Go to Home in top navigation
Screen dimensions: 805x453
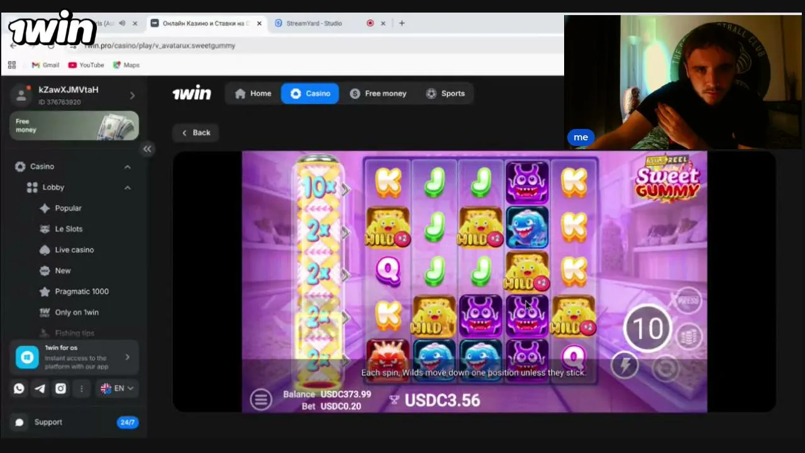click(253, 93)
